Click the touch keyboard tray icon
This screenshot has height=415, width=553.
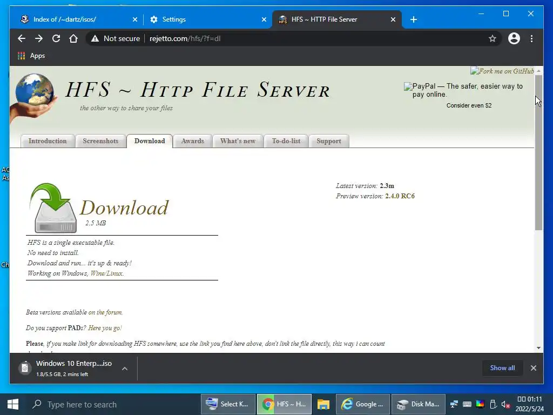(467, 404)
